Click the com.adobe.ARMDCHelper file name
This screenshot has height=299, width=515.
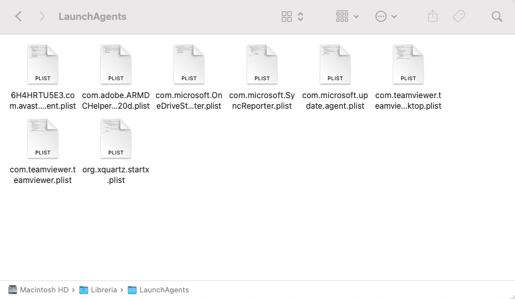(116, 101)
